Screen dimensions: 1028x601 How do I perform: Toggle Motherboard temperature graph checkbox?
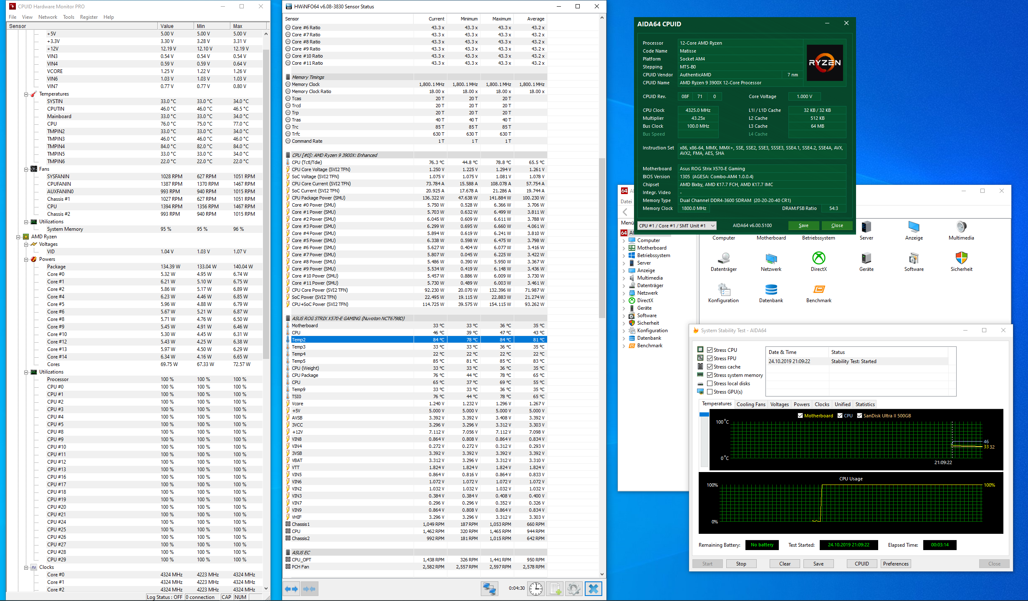tap(800, 416)
